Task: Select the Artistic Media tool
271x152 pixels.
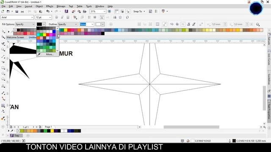Action: pyautogui.click(x=3, y=62)
